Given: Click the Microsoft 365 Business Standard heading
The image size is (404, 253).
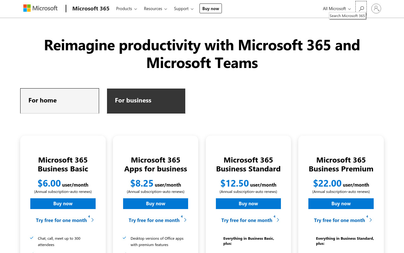Looking at the screenshot, I should [x=248, y=164].
